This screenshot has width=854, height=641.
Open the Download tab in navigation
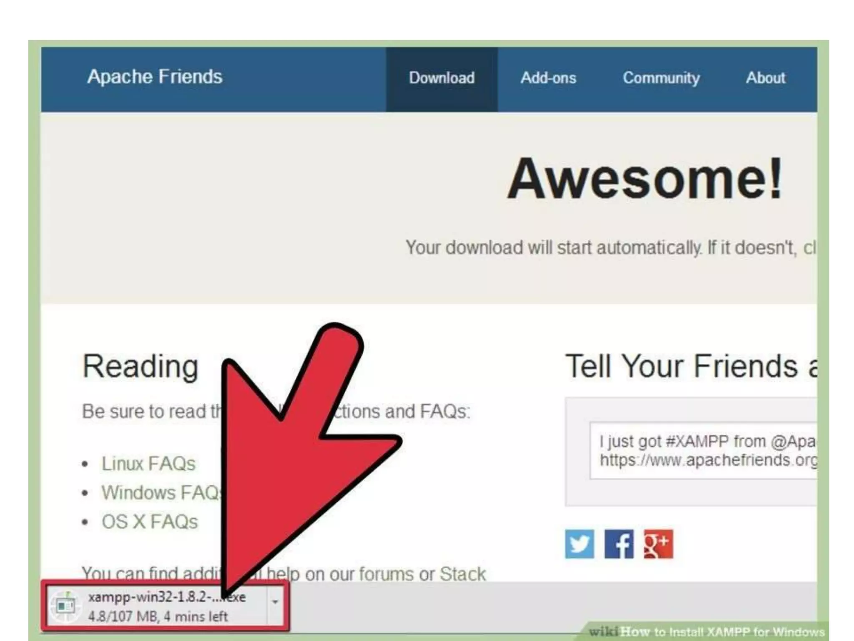[x=442, y=78]
